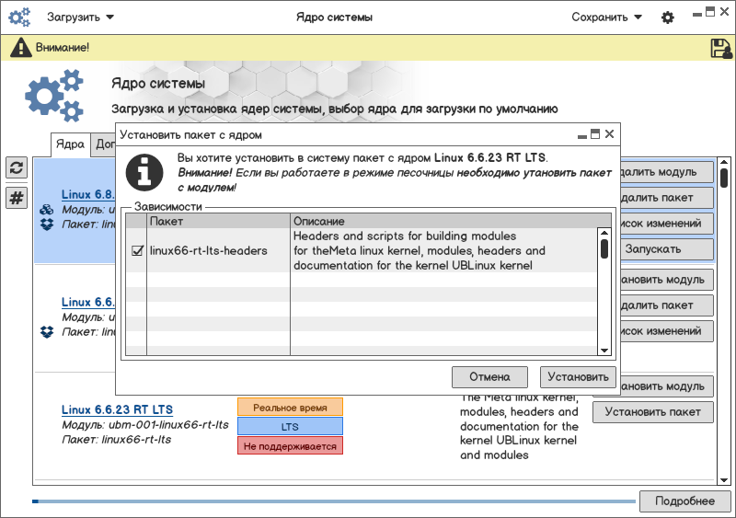Click the Пакет column header

219,222
